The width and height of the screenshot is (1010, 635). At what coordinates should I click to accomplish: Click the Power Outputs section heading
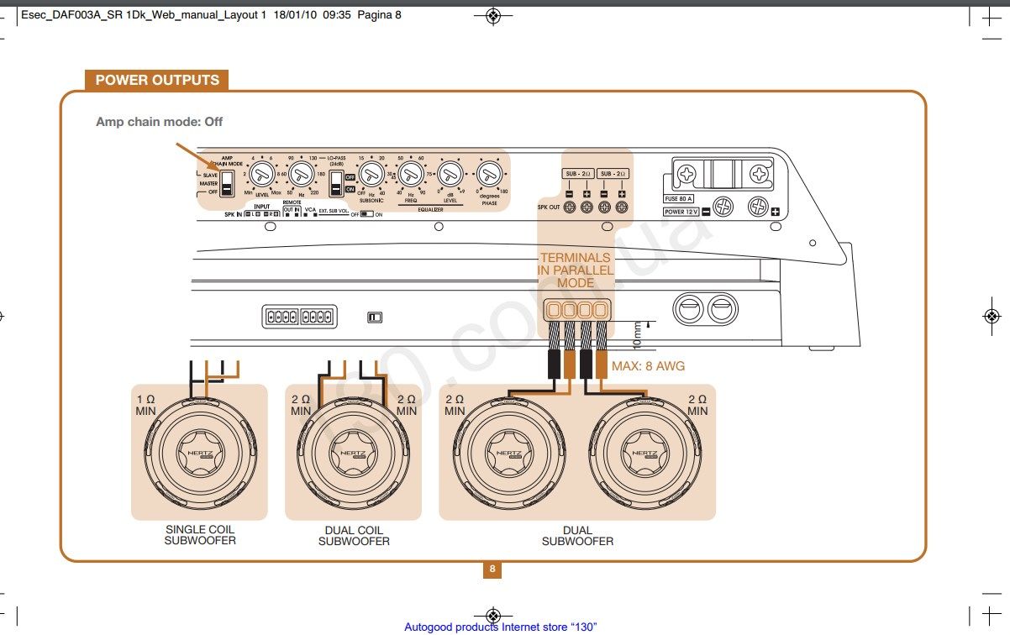(157, 81)
